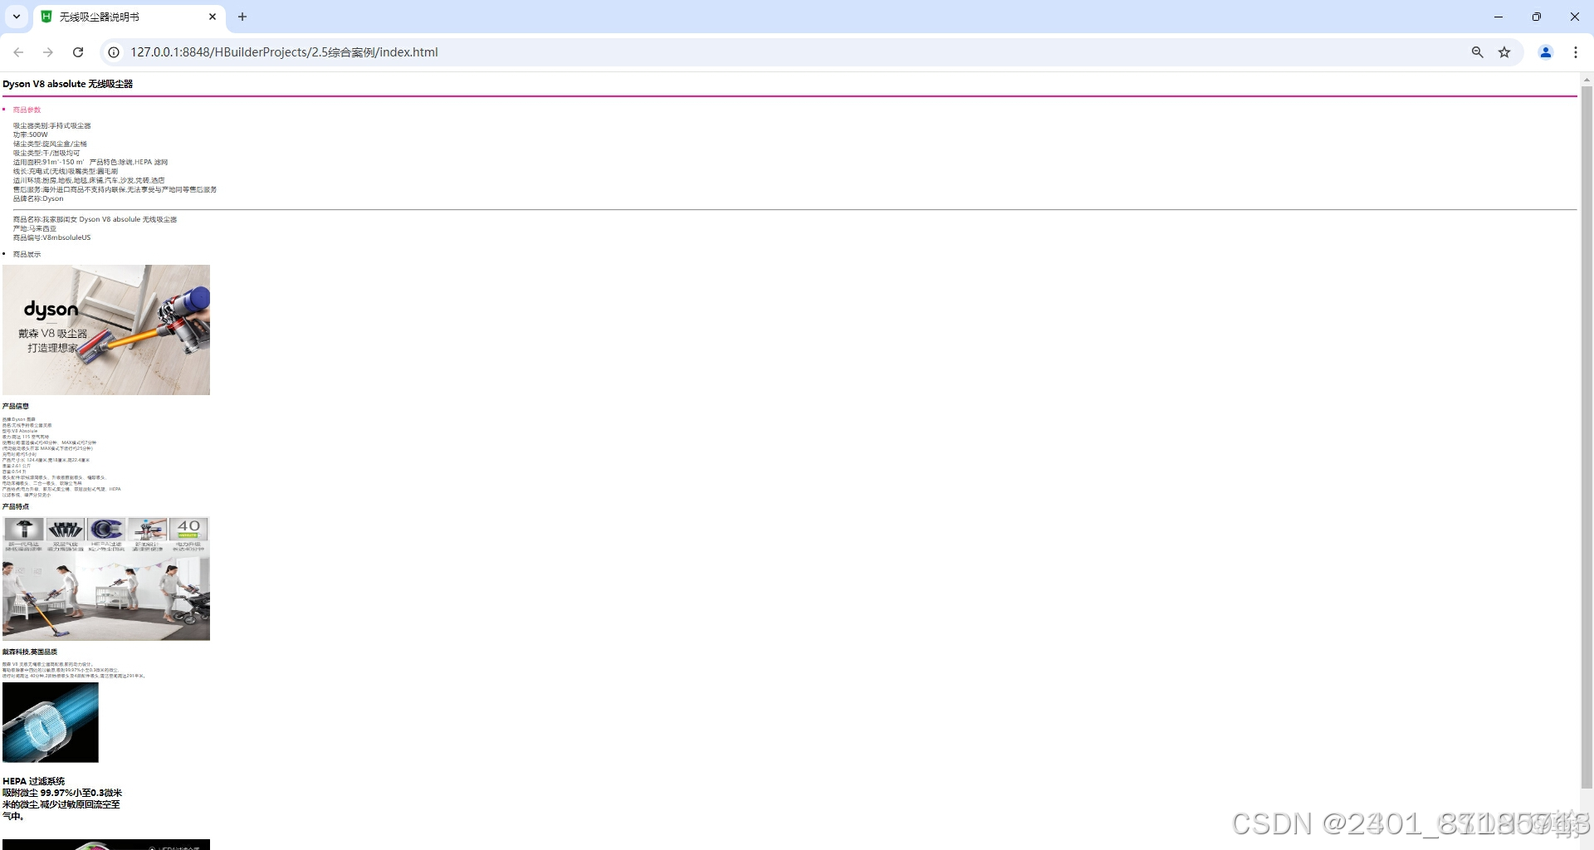The image size is (1594, 850).
Task: Click the product features image with family
Action: click(x=106, y=578)
